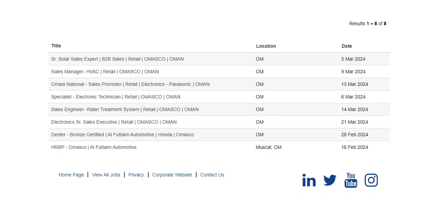Click OM location in Sales Manager- HVAC row
Image resolution: width=446 pixels, height=202 pixels.
260,72
